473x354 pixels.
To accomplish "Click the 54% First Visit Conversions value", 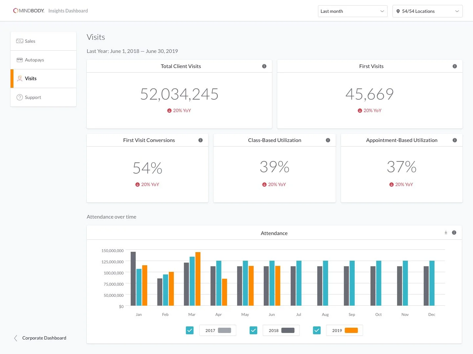I will 147,168.
